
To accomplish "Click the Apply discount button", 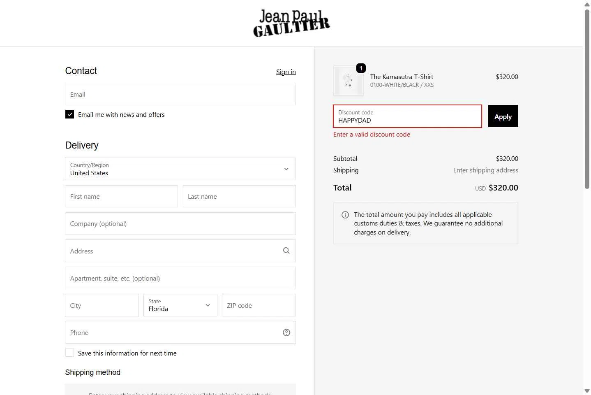I will point(503,116).
